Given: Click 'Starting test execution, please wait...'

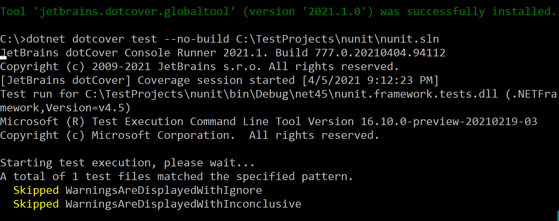Looking at the screenshot, I should [x=127, y=163].
